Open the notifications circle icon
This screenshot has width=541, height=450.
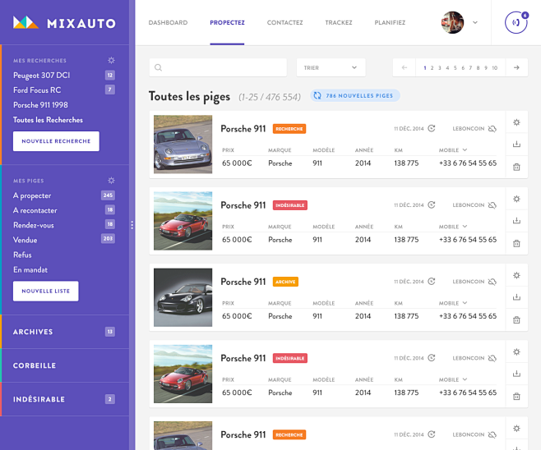516,22
